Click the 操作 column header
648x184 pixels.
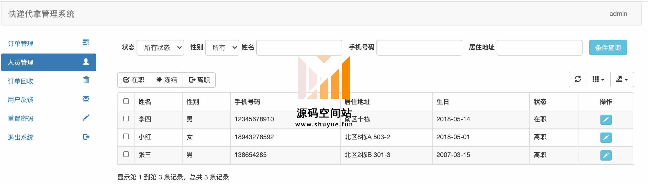[x=606, y=102]
